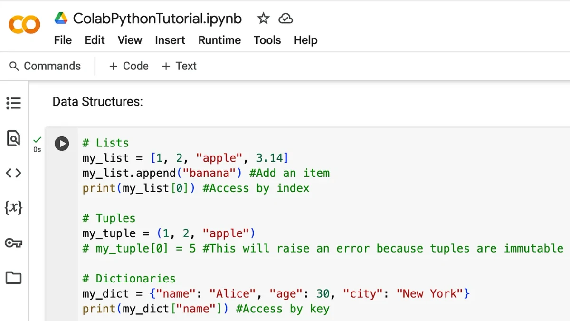Open the Tools menu

coord(267,40)
